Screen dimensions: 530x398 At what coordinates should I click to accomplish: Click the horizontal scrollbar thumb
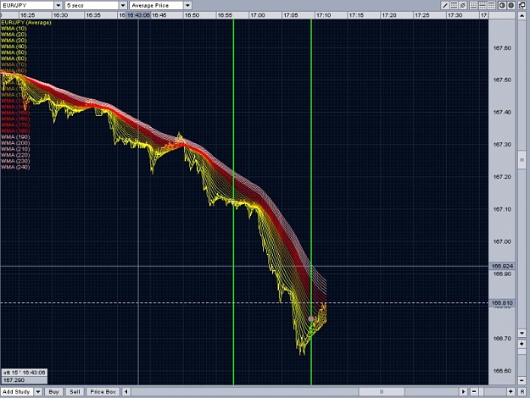[382, 391]
